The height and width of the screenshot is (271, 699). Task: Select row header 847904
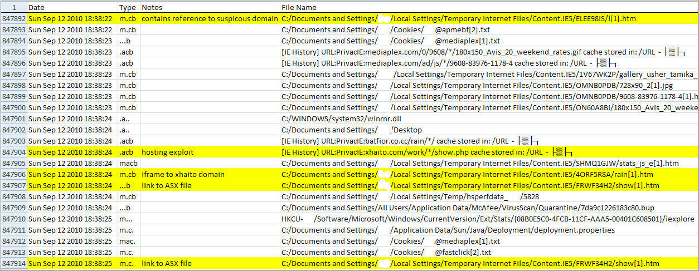pos(13,152)
